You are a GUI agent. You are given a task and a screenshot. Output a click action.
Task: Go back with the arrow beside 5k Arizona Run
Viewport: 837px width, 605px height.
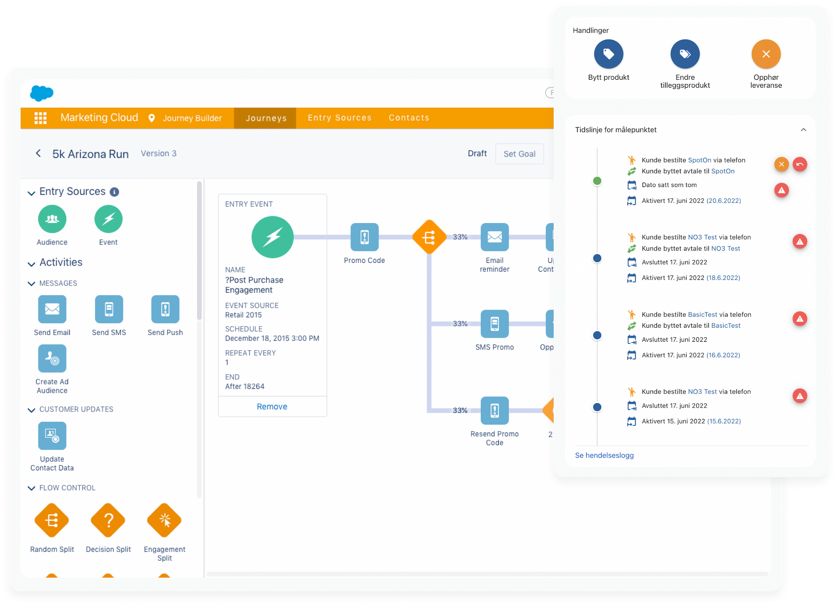(x=38, y=153)
